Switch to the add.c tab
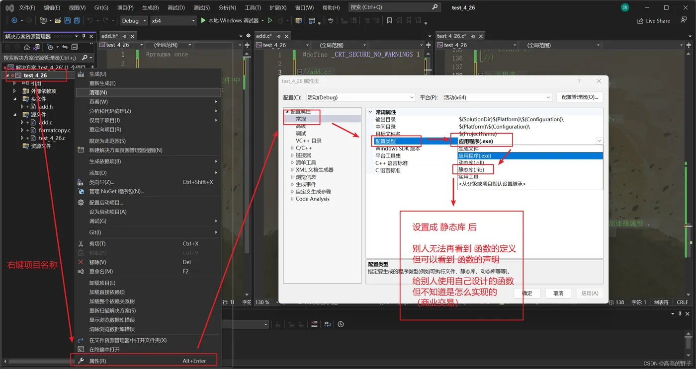 click(263, 36)
